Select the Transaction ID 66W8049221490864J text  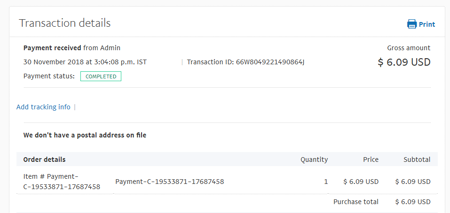245,62
